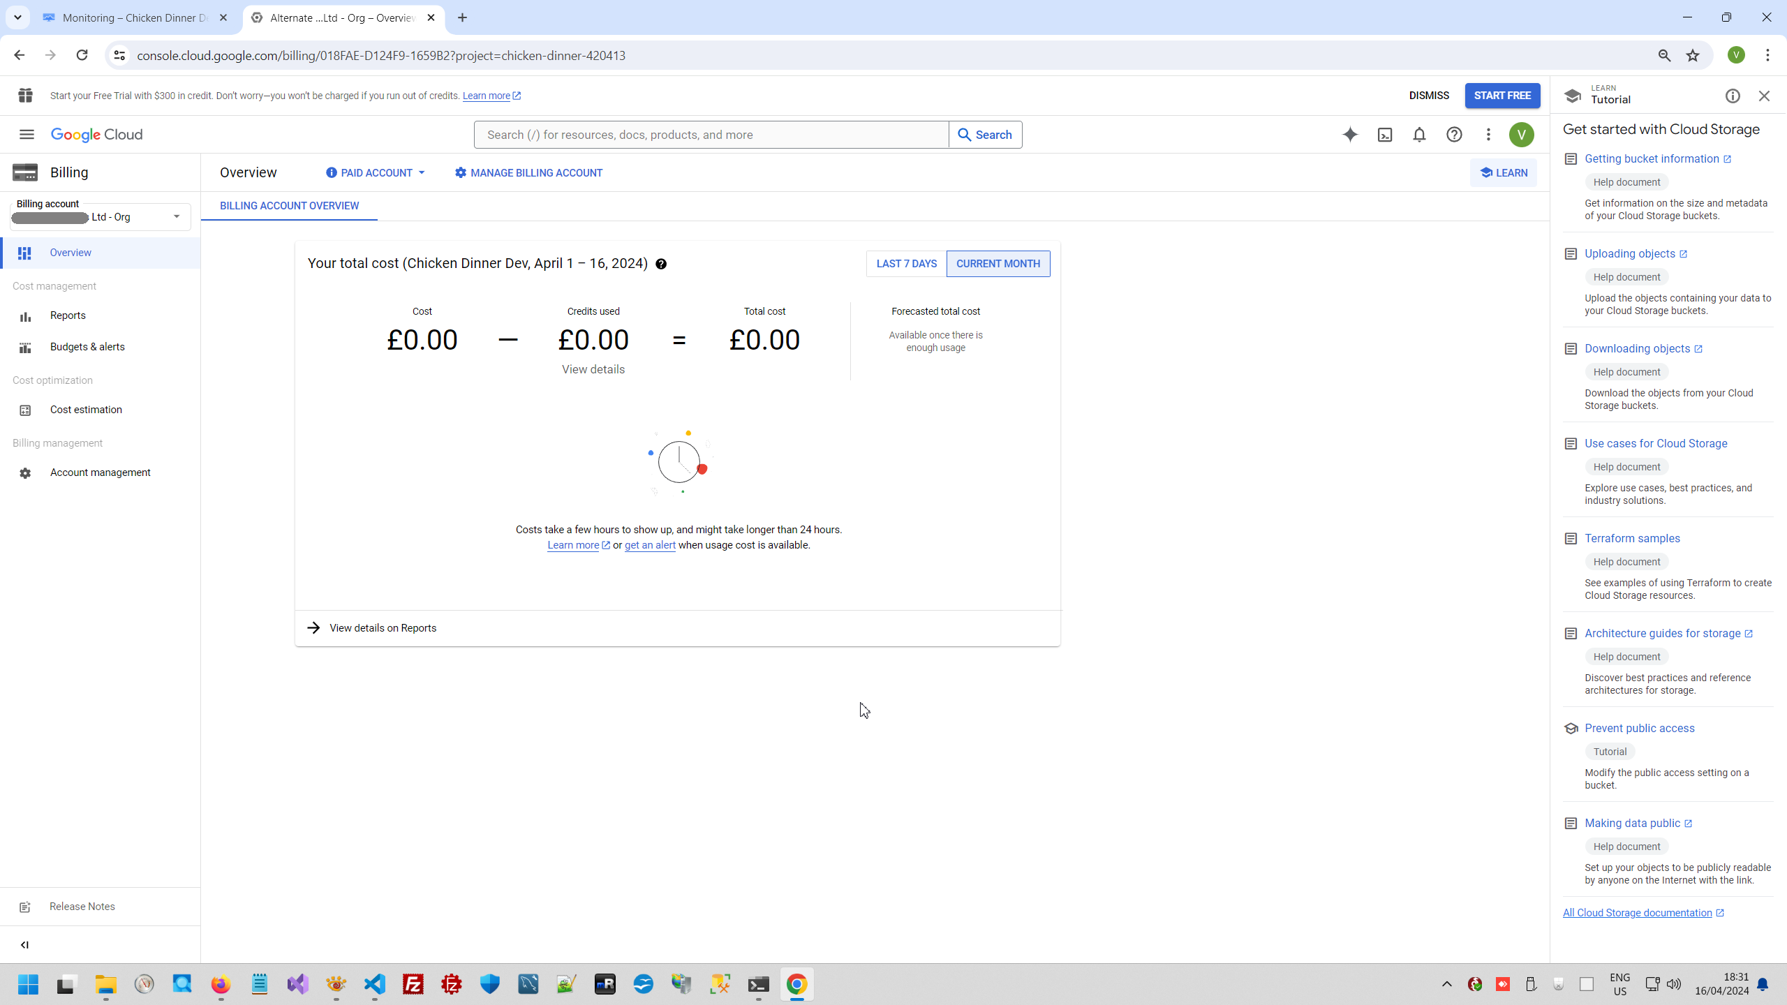
Task: Click the Start Free trial button
Action: (1502, 96)
